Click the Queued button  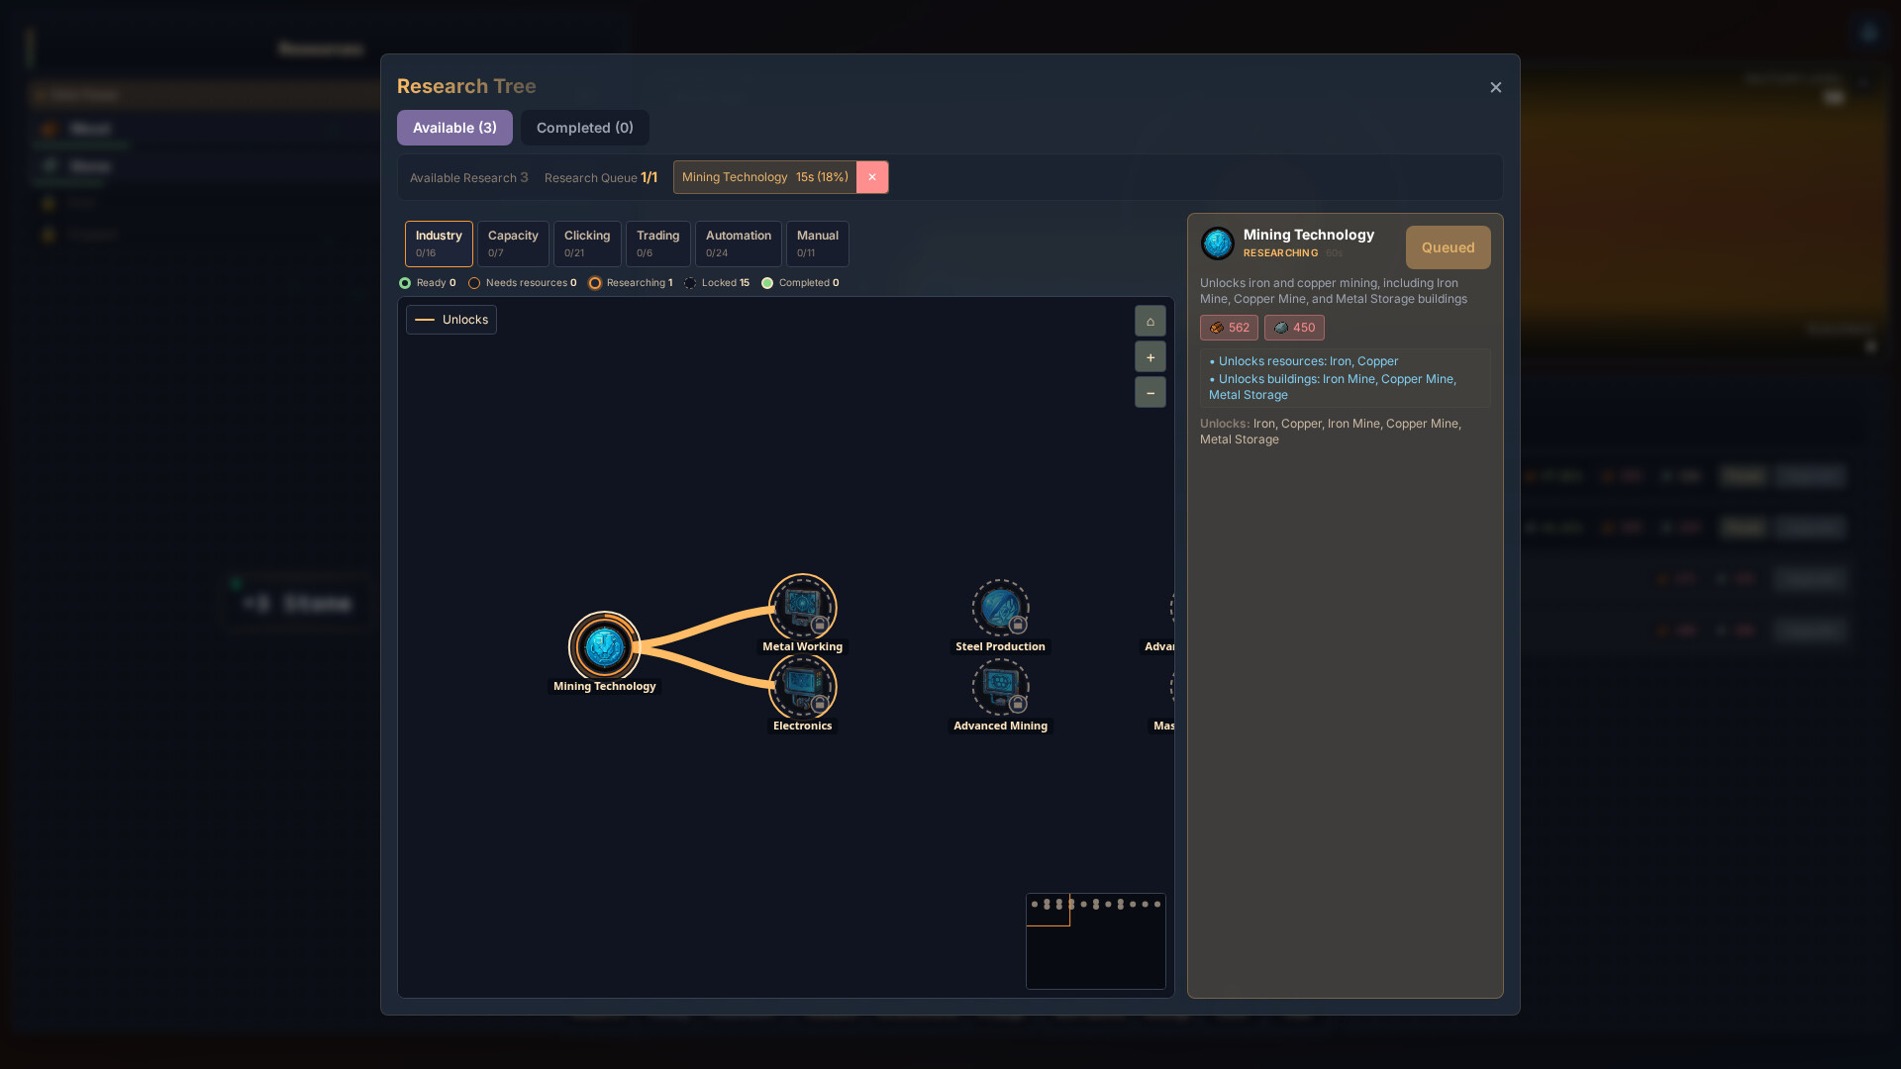coord(1448,247)
